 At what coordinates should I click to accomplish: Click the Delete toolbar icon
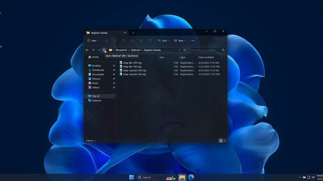pos(150,41)
